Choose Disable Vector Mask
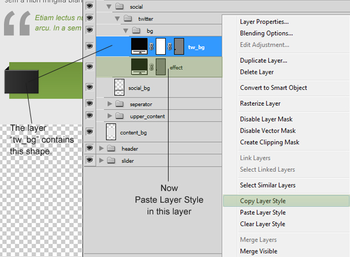The image size is (350, 257). [268, 131]
